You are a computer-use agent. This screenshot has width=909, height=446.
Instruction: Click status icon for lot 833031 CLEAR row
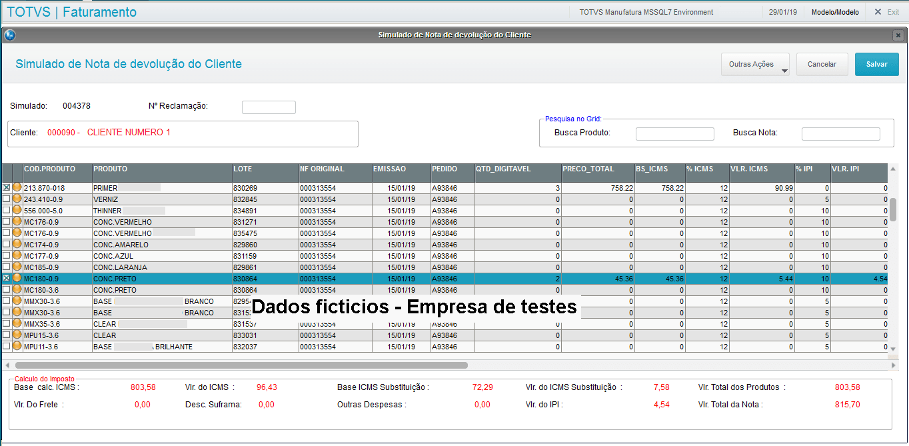click(17, 335)
